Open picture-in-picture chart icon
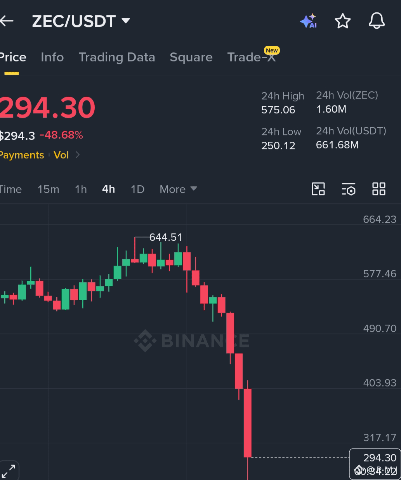Viewport: 401px width, 480px height. 318,189
